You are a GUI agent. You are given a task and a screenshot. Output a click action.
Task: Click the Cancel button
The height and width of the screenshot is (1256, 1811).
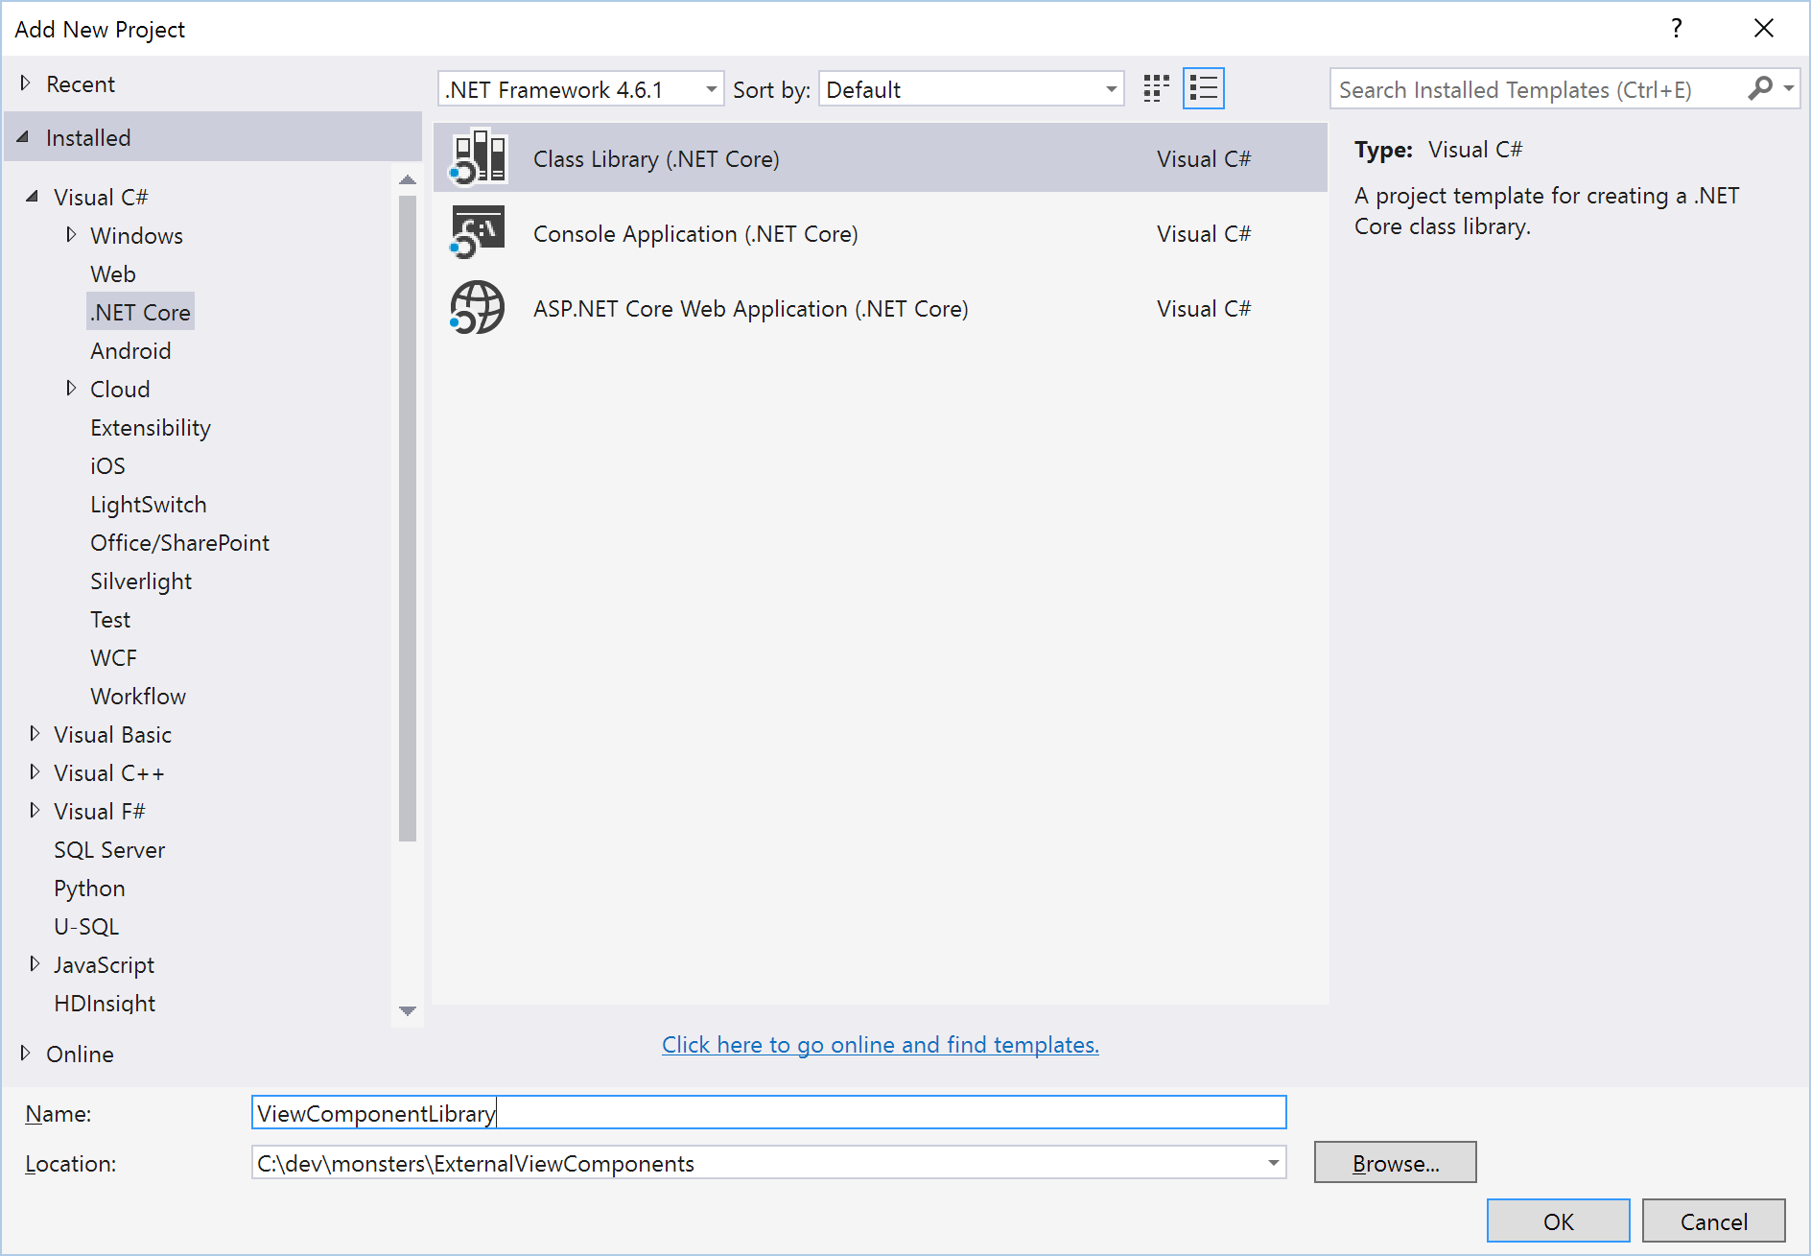point(1713,1220)
